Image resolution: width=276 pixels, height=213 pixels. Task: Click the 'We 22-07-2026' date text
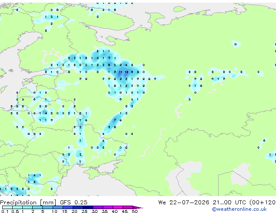tap(184, 203)
